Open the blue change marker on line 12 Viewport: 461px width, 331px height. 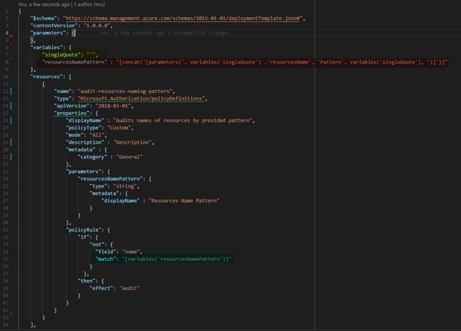coord(11,91)
